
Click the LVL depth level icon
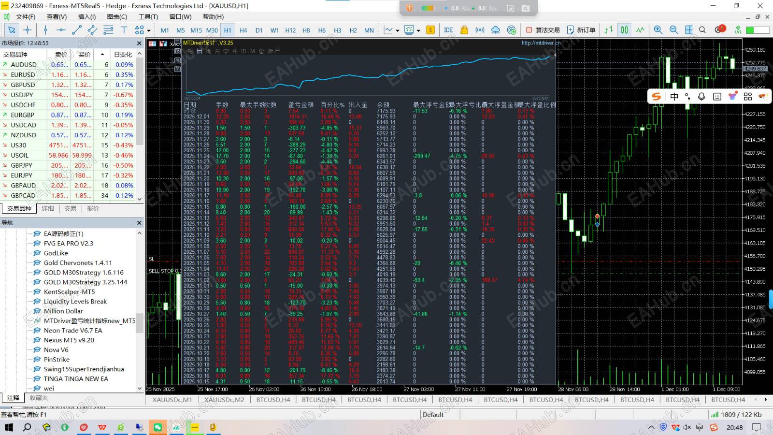[738, 30]
